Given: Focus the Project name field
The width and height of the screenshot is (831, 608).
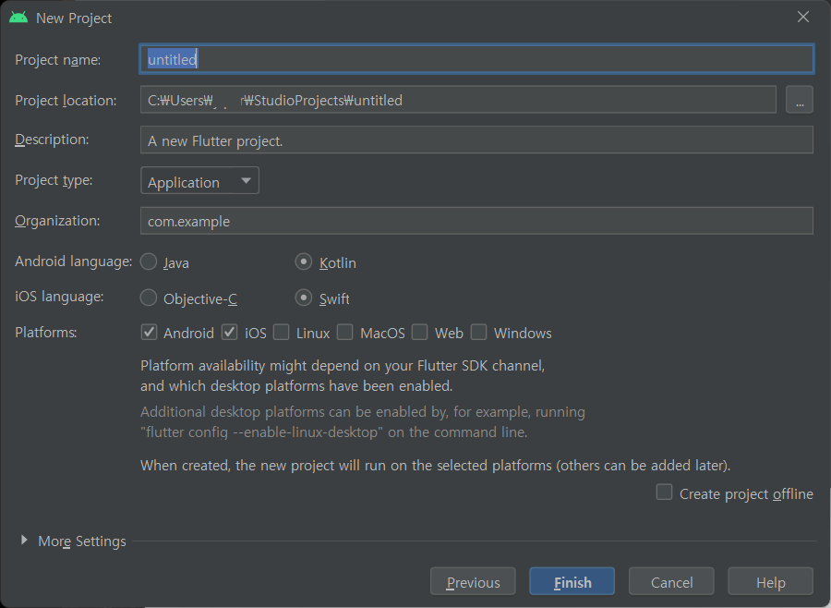Looking at the screenshot, I should click(476, 59).
